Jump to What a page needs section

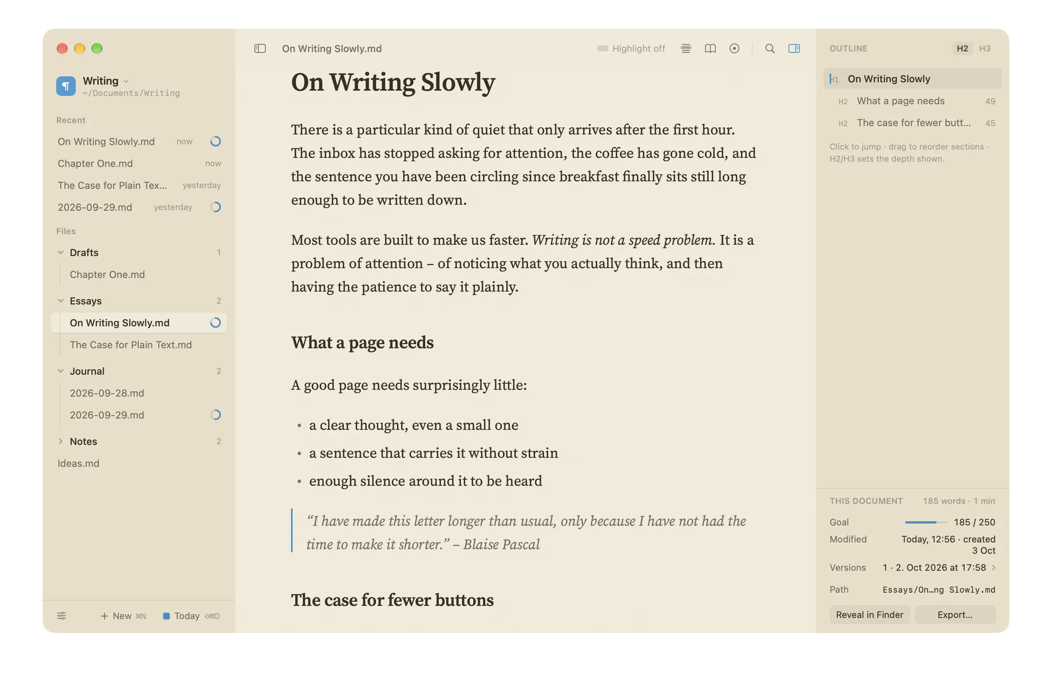912,101
